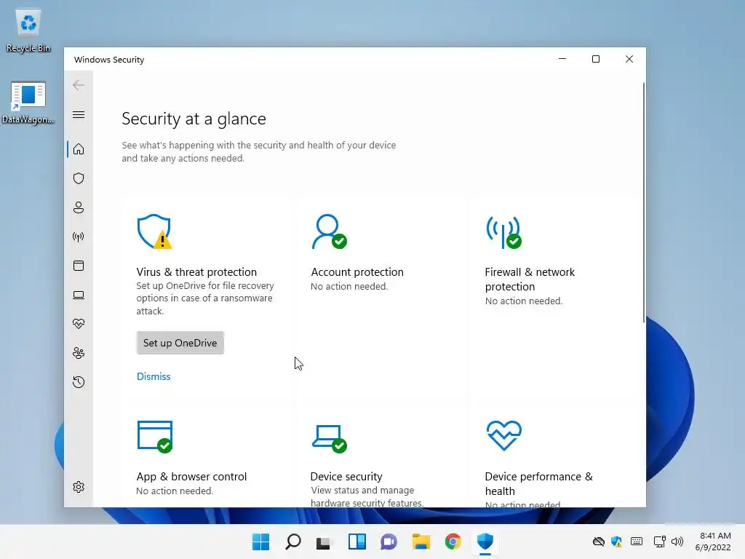Open Firewall & network protection heading
Screen dimensions: 745x559
click(x=530, y=279)
